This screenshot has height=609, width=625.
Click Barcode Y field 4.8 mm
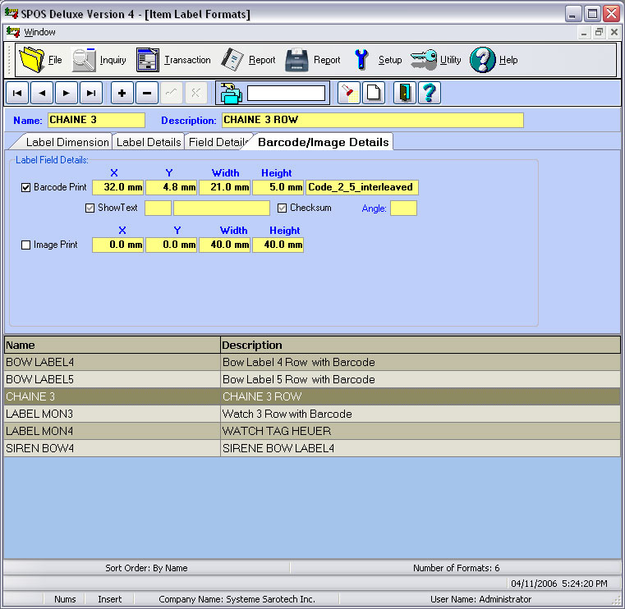click(172, 187)
